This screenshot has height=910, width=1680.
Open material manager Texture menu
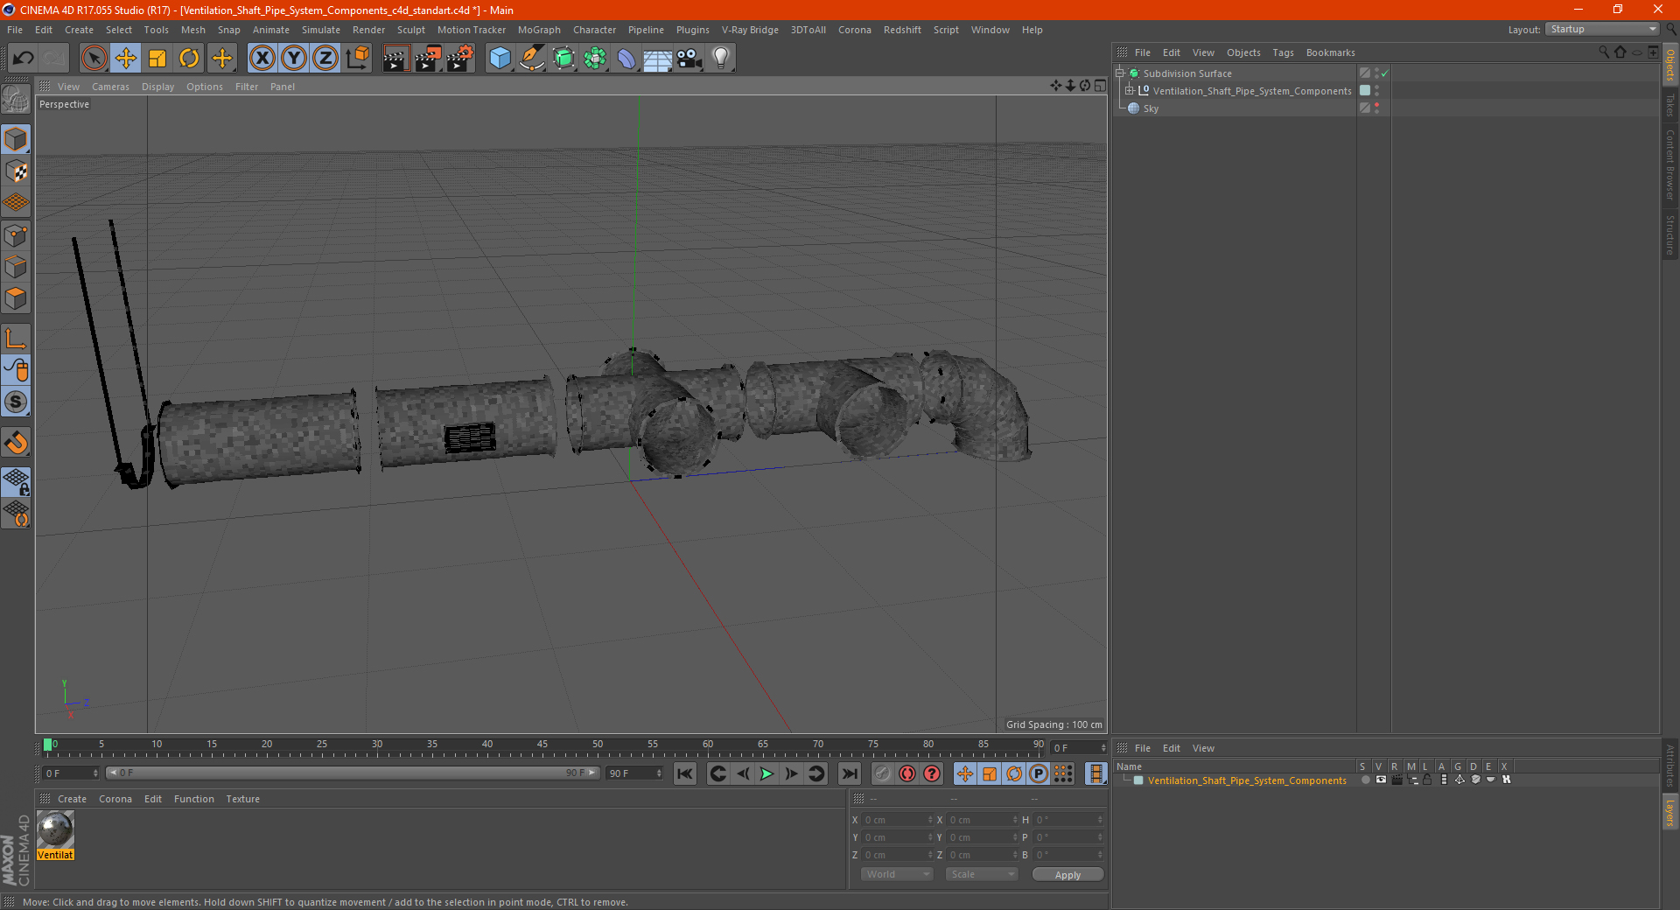[242, 799]
